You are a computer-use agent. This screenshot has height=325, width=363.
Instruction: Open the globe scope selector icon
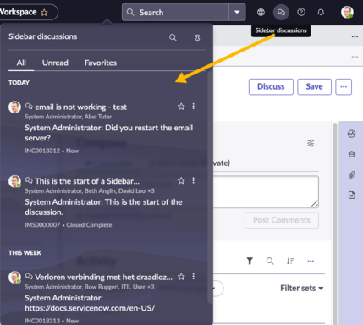[x=261, y=12]
